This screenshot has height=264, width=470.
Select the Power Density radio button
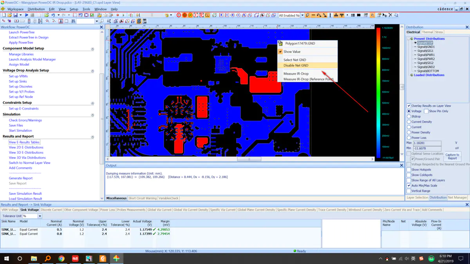tap(409, 132)
